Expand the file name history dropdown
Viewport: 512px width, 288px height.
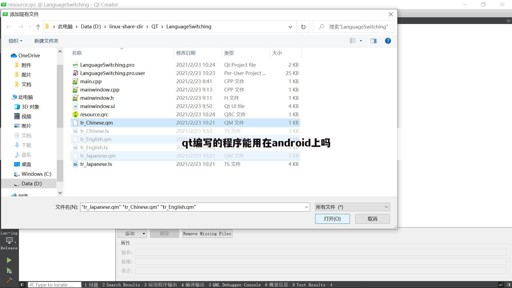pos(306,207)
